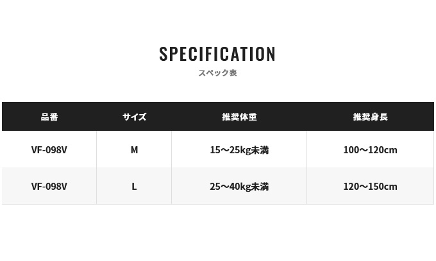Click the cm unit in the M row height
The width and height of the screenshot is (436, 261).
pyautogui.click(x=390, y=151)
